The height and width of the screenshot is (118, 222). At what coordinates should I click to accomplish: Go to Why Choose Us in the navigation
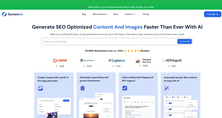point(100,14)
